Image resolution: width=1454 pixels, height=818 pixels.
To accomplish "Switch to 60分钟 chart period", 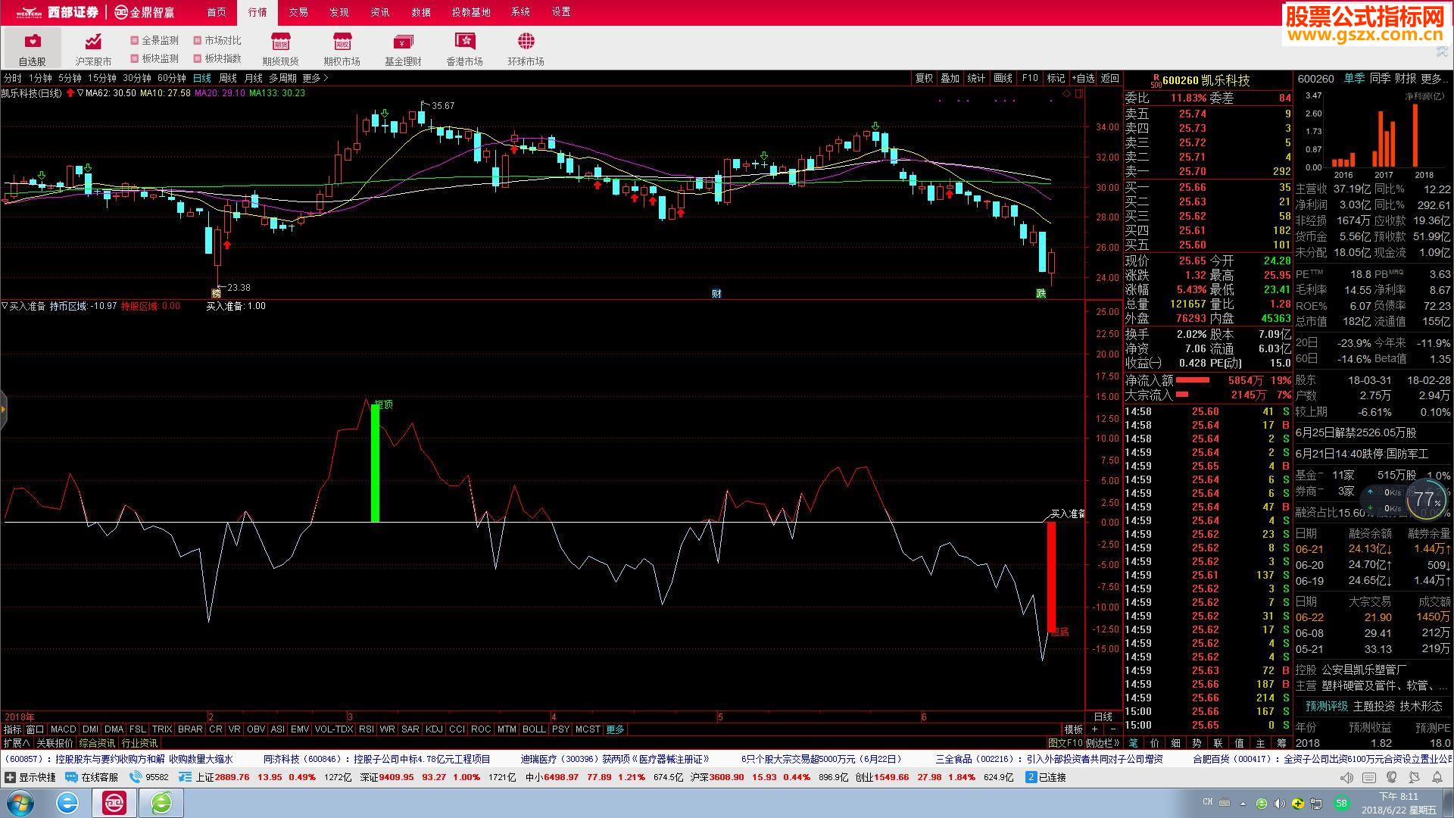I will pyautogui.click(x=172, y=78).
